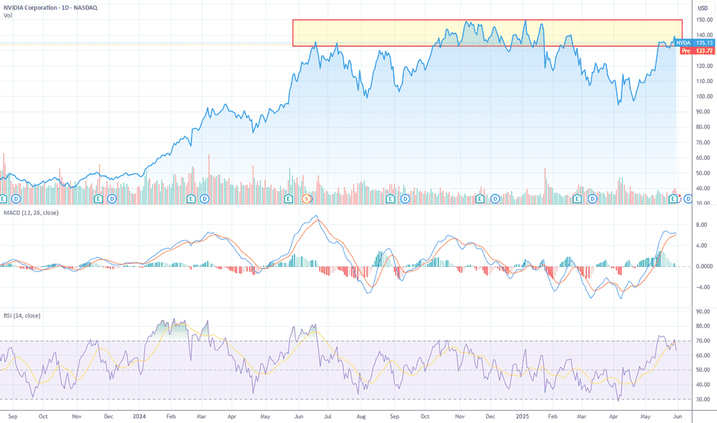Click the 110.00 price scale label
This screenshot has height=423, width=717.
(x=704, y=81)
